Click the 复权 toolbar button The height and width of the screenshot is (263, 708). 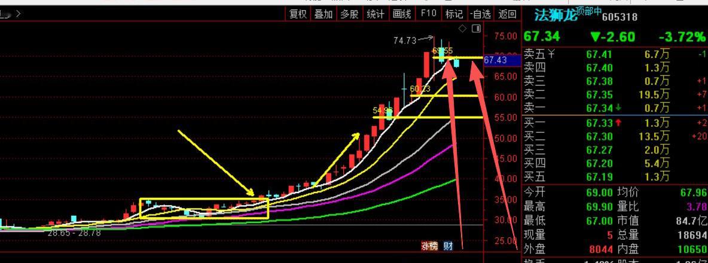click(298, 14)
